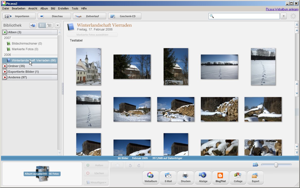Open the Tools menu
This screenshot has width=300, height=188.
75,8
